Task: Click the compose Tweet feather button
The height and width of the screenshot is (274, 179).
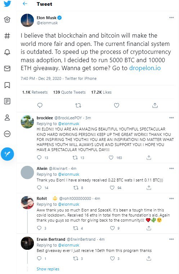Action: [x=7, y=154]
